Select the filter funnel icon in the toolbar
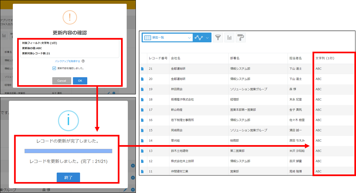 pos(218,38)
